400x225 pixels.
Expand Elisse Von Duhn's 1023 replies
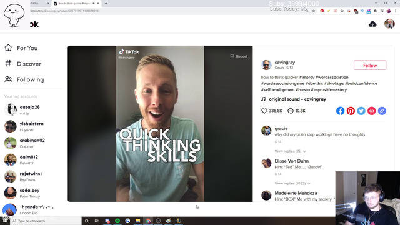pyautogui.click(x=292, y=183)
